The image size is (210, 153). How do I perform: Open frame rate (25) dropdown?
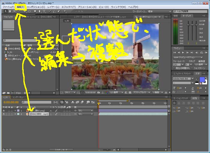pyautogui.click(x=178, y=65)
